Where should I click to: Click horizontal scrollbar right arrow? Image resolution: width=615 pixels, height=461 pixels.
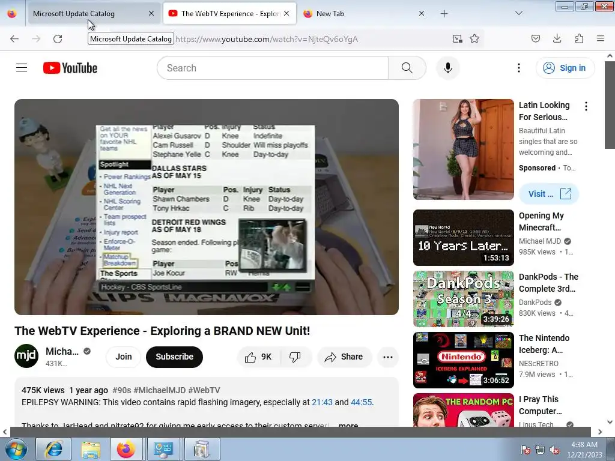(x=600, y=432)
